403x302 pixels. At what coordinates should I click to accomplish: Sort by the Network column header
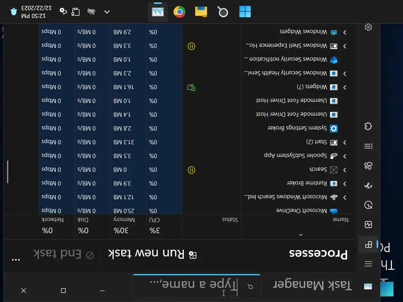(x=52, y=220)
